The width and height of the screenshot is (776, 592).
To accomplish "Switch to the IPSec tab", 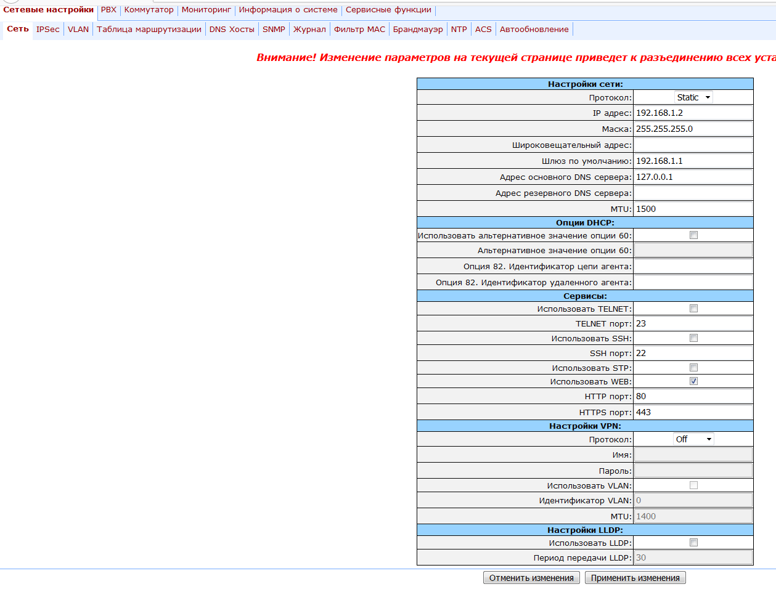I will (47, 29).
